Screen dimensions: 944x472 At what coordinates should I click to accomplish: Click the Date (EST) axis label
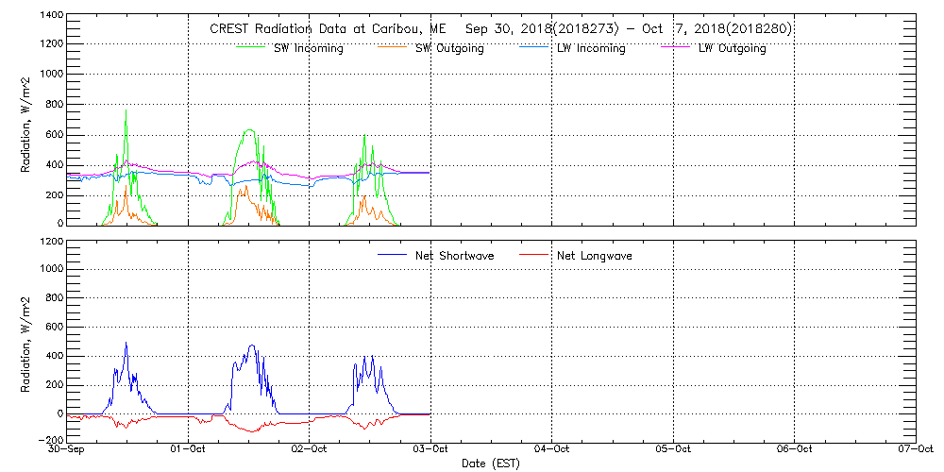tap(490, 464)
